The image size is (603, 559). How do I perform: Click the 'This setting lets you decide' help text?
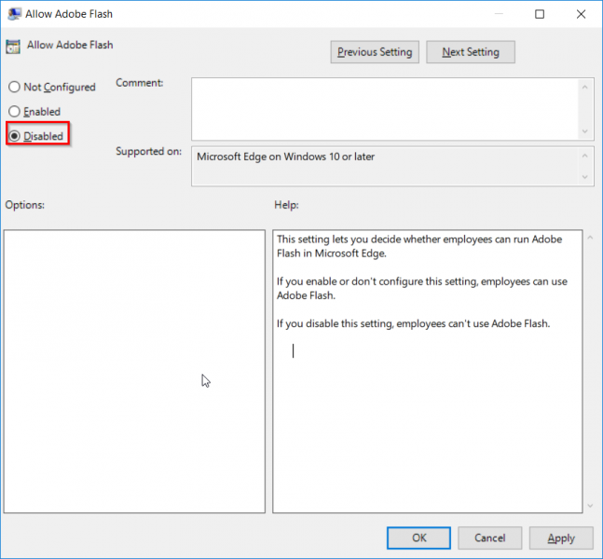coord(419,246)
